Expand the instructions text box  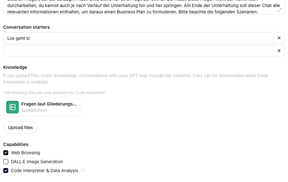(280, 10)
